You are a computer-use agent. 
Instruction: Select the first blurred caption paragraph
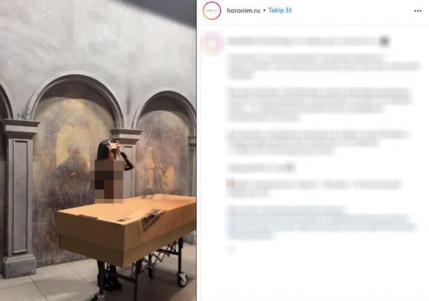(x=323, y=66)
